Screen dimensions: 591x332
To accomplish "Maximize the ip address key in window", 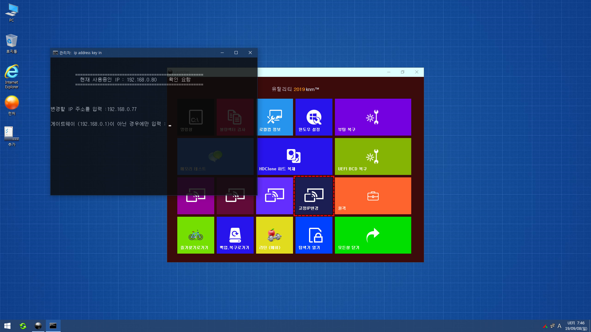I will click(x=236, y=53).
